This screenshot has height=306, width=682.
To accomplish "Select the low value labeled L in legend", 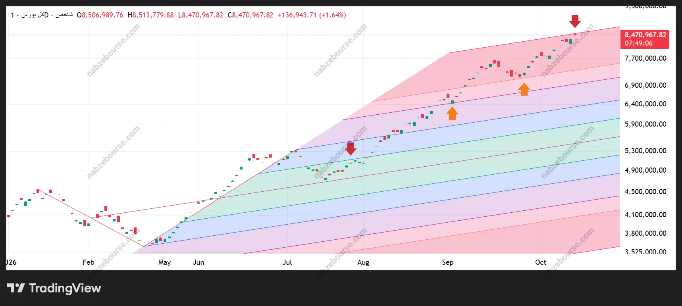I will (x=201, y=15).
